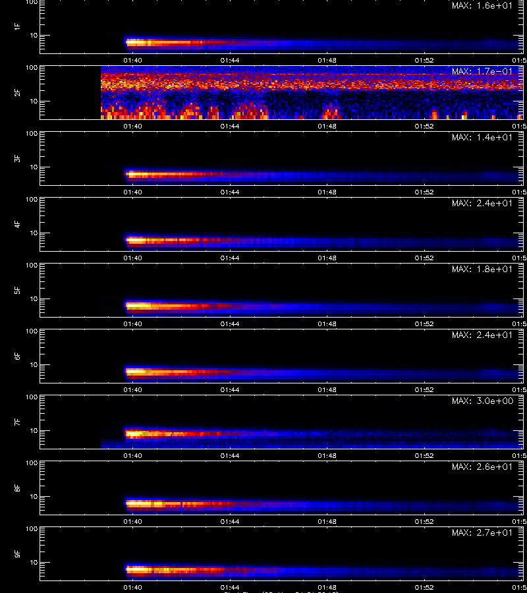Viewport: 527px width, 593px height.
Task: Click the 100 y-axis label of panel 7F
Action: pos(32,397)
